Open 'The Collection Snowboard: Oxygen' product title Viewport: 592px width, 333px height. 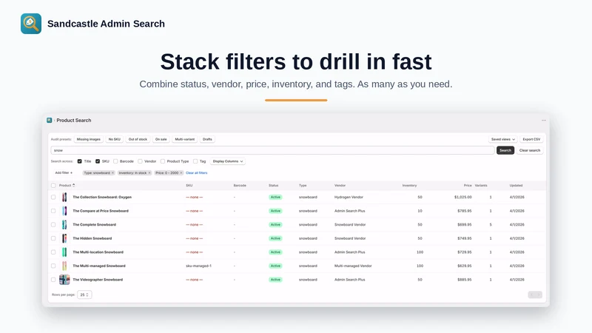point(102,197)
